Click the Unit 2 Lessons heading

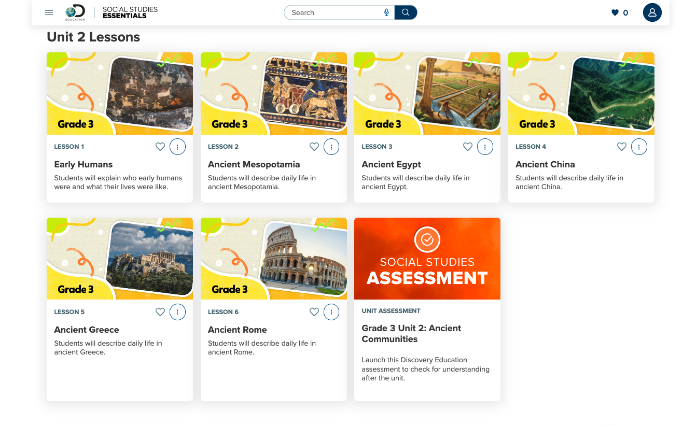[93, 37]
